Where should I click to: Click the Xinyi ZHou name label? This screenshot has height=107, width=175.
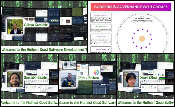[148, 77]
